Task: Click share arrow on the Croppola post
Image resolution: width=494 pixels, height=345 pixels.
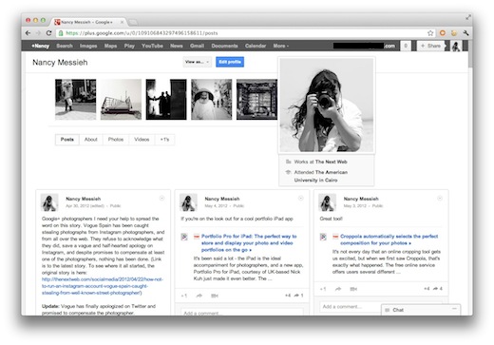Action: (338, 289)
